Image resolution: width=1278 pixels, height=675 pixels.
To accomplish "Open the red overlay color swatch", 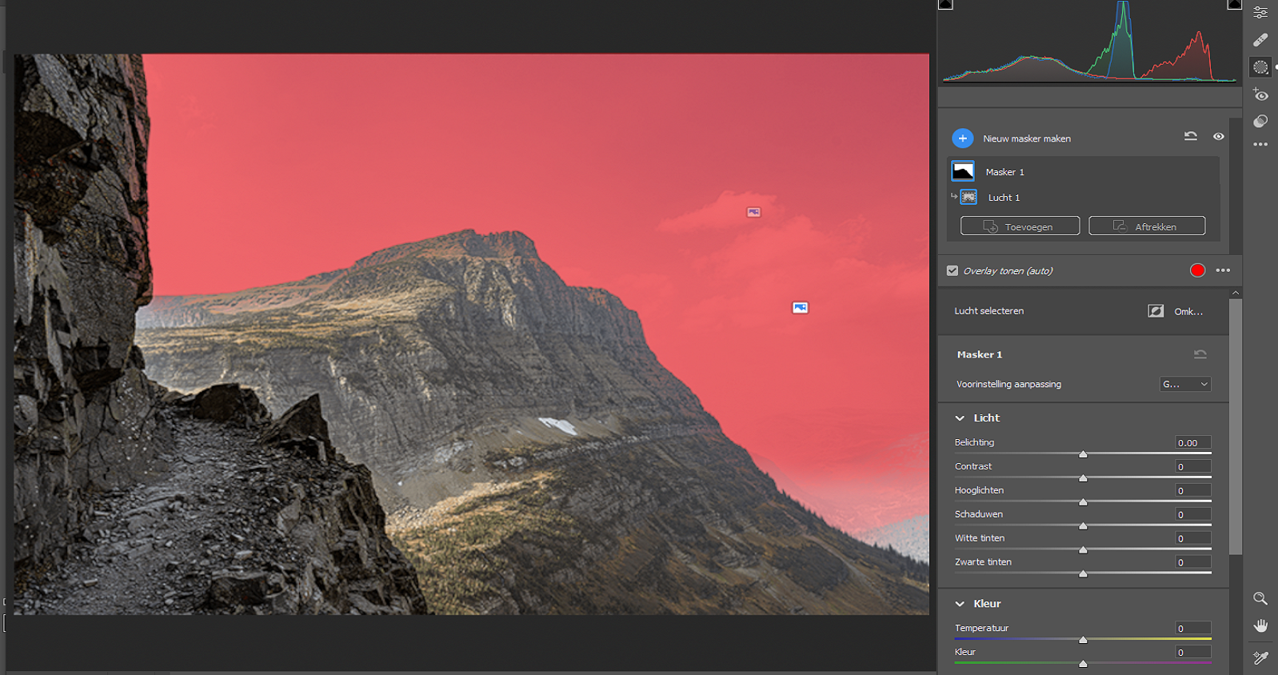I will coord(1197,270).
